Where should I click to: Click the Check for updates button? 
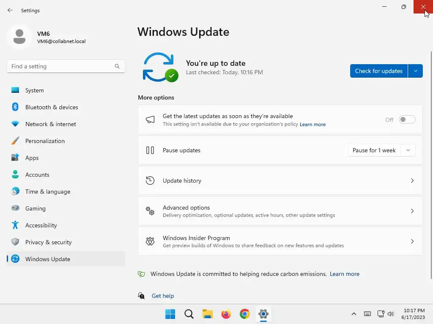pos(379,71)
